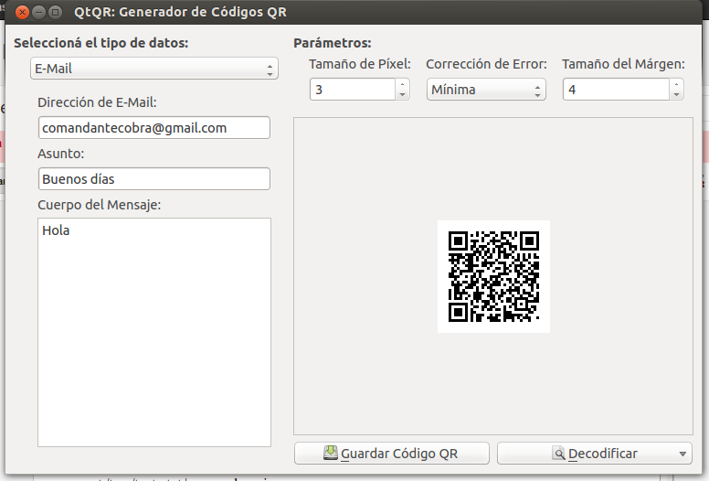Increase Tamaño del Márgen with up arrow
709x481 pixels.
point(676,84)
